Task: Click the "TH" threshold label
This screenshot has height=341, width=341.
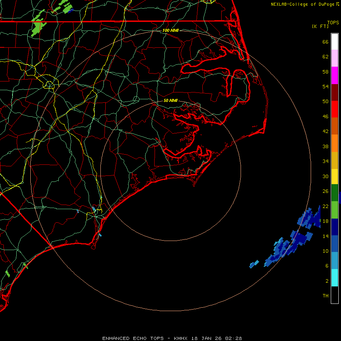Action: pos(325,296)
